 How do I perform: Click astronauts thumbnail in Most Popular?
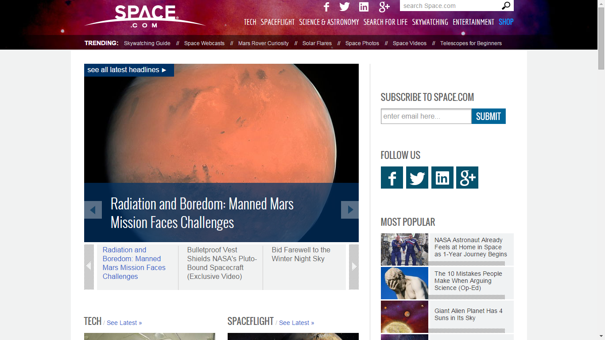(404, 249)
